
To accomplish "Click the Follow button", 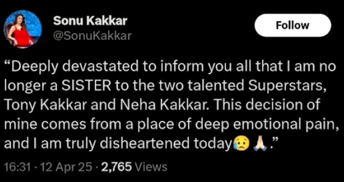I will point(292,25).
